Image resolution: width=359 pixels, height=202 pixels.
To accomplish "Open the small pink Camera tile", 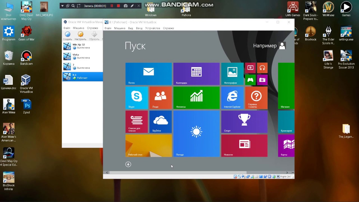I will (262, 80).
